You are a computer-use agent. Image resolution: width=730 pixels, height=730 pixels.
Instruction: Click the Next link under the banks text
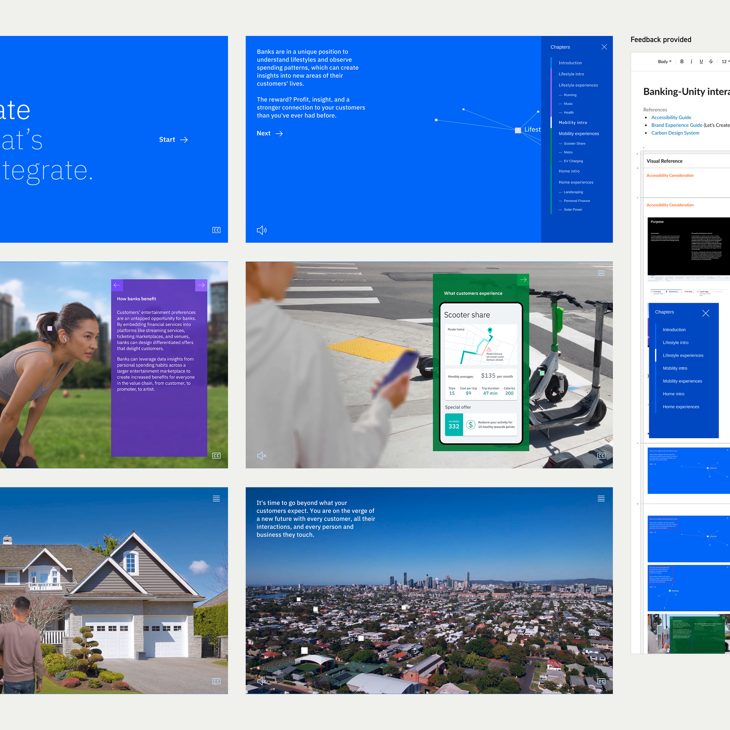point(269,134)
